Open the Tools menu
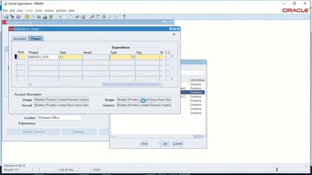 point(39,11)
